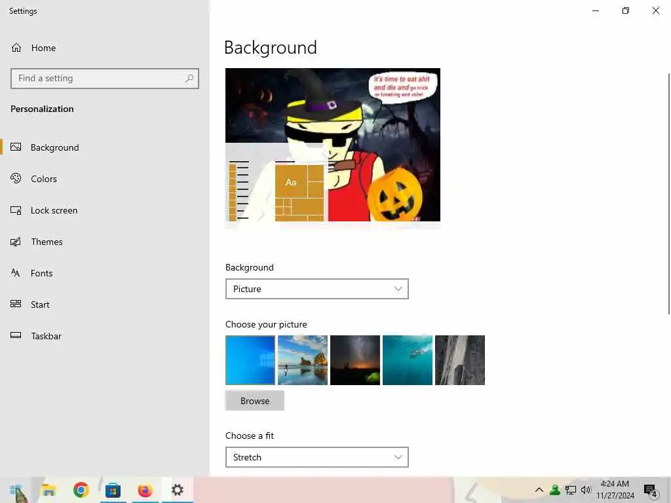Click the Settings gear taskbar icon
This screenshot has width=671, height=503.
coord(177,490)
